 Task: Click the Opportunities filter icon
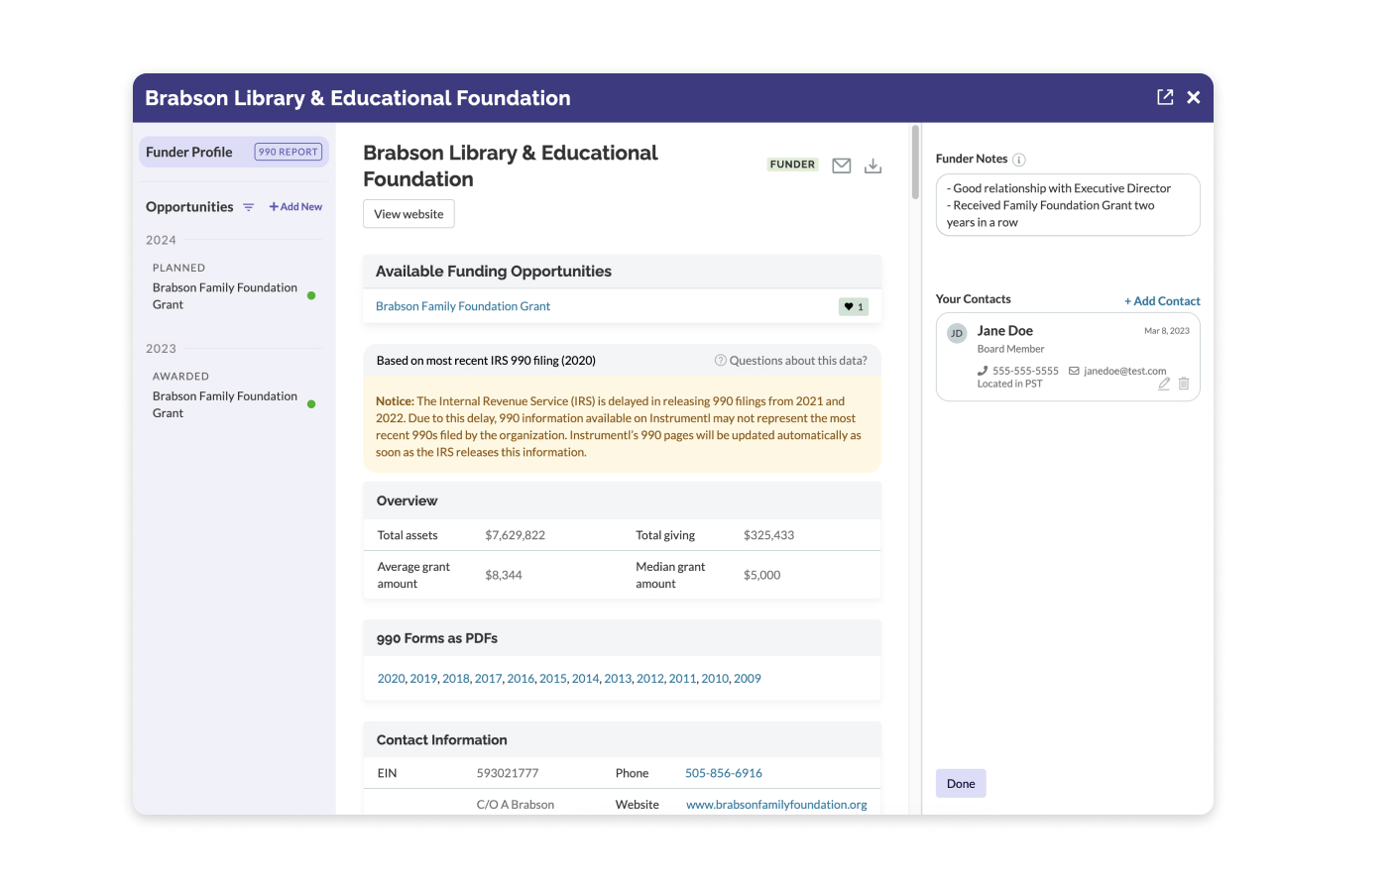pyautogui.click(x=249, y=207)
